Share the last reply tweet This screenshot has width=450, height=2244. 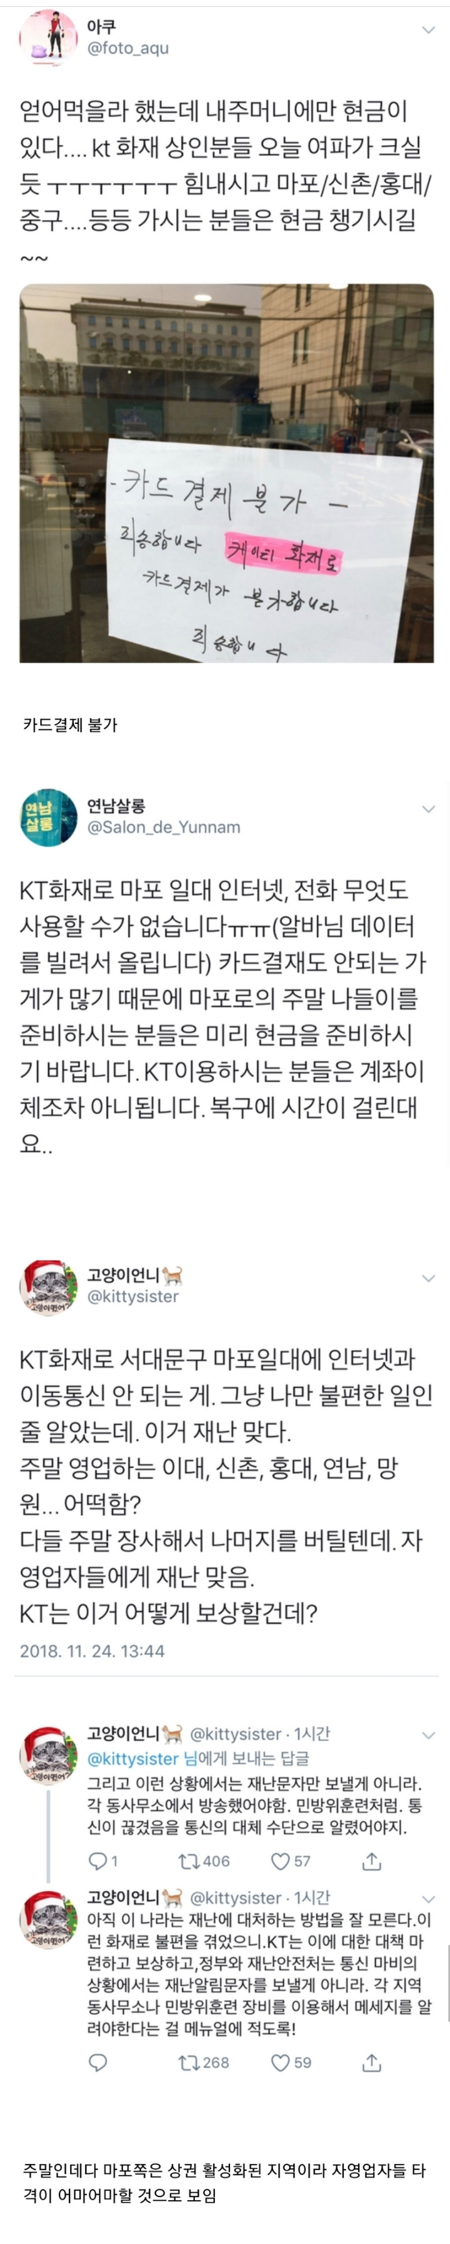coord(372,2063)
